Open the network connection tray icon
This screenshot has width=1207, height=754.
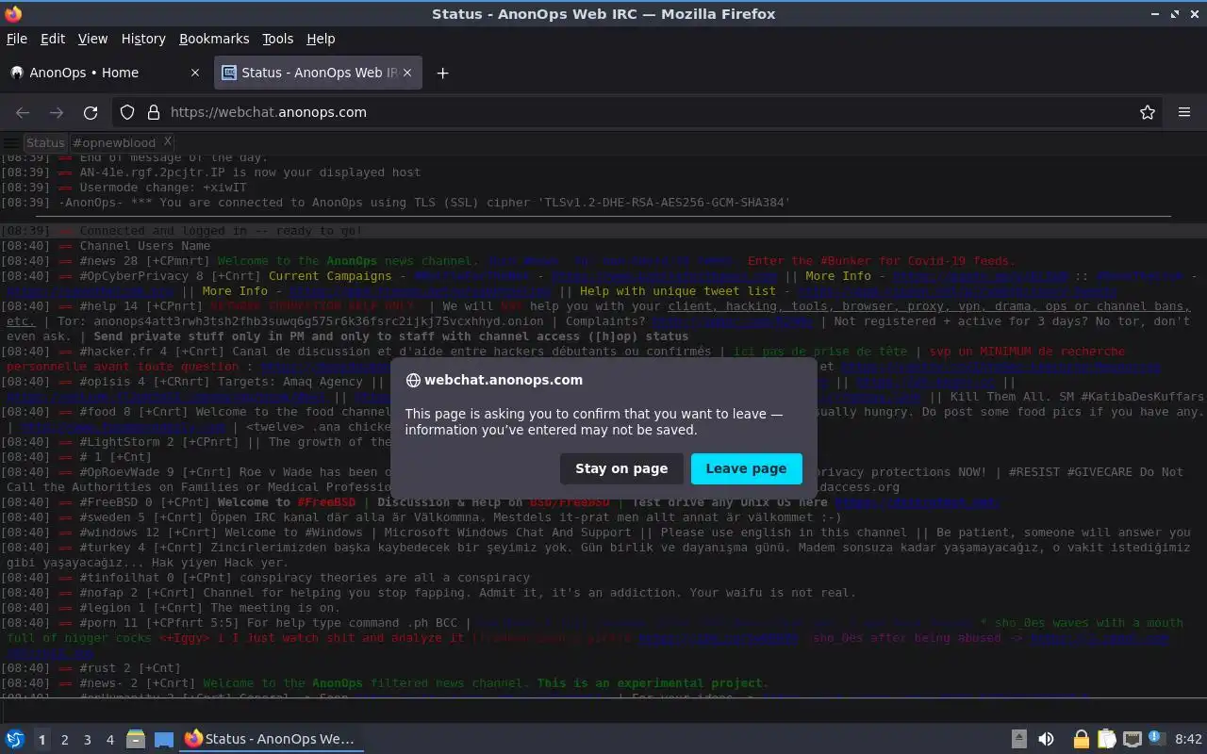coord(1133,739)
